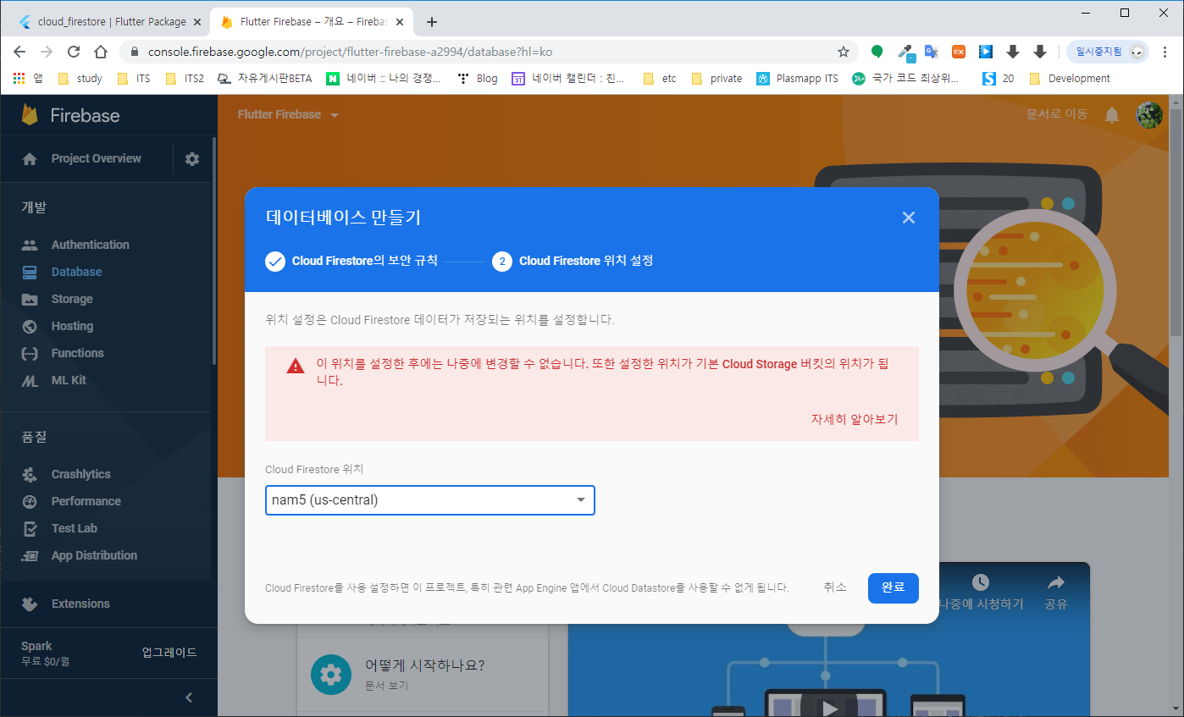Go back in browser history

19,52
